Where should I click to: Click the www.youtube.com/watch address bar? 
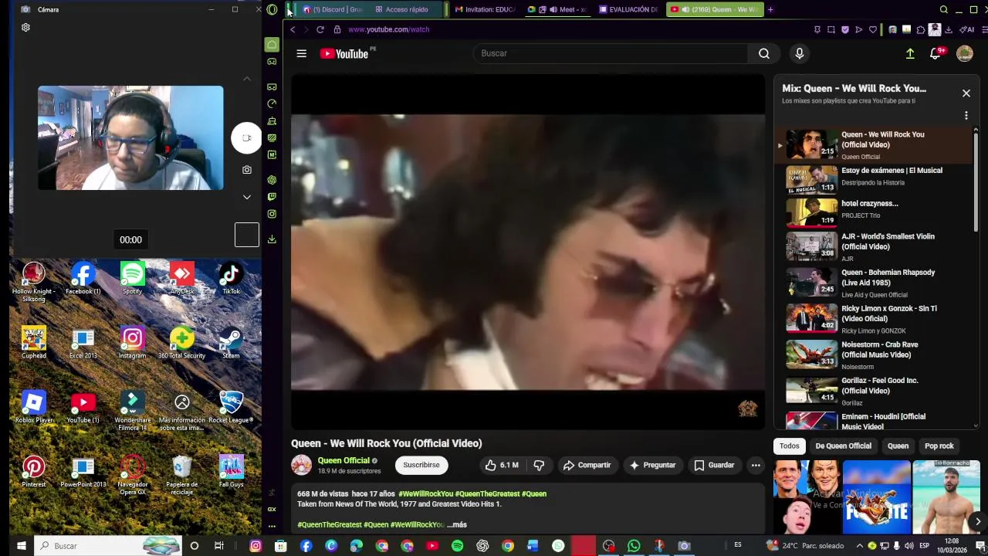[x=388, y=29]
